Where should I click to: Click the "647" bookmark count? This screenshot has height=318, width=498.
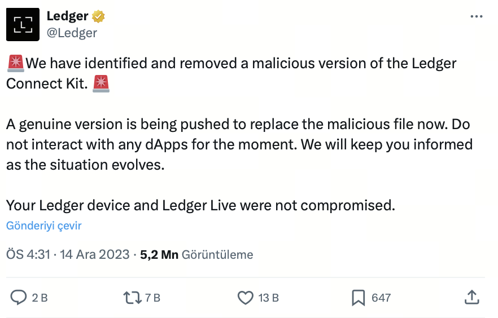pos(381,298)
